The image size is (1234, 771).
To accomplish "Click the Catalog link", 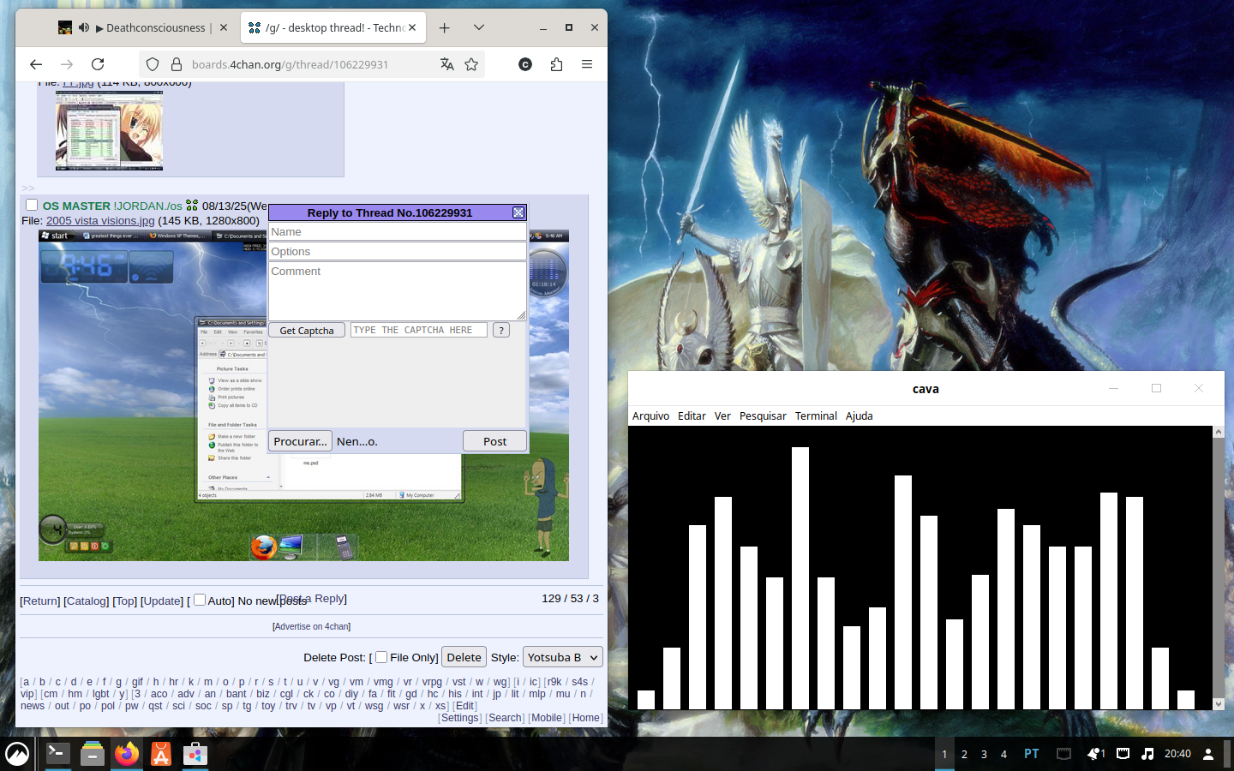I will (87, 601).
